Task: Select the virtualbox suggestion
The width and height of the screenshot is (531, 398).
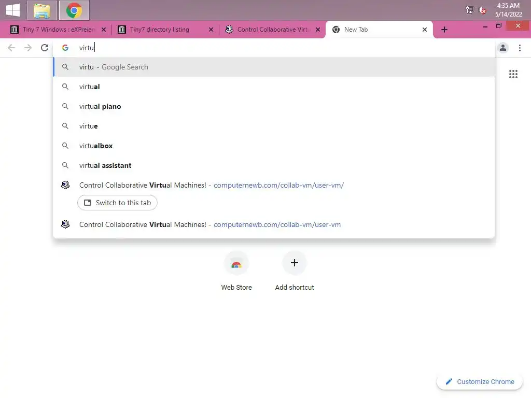Action: 274,146
